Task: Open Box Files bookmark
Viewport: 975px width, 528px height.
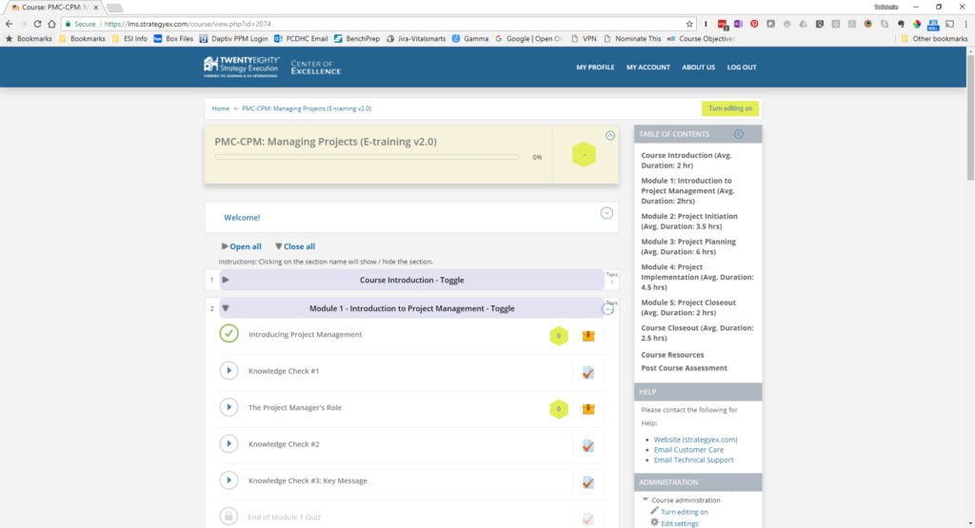Action: coord(173,38)
